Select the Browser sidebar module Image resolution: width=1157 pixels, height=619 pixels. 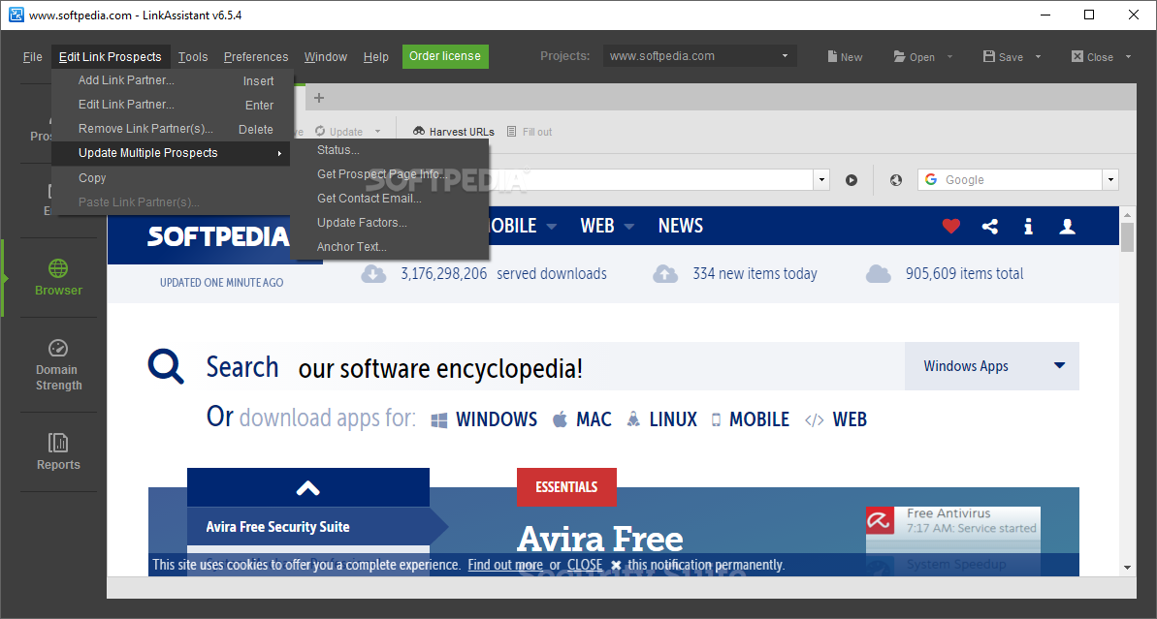(58, 278)
